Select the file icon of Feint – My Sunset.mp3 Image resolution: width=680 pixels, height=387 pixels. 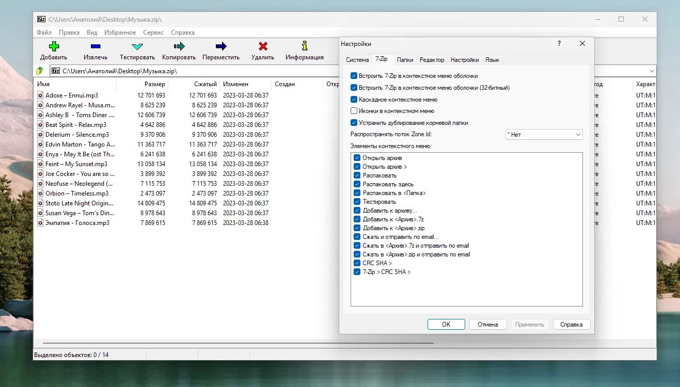click(x=41, y=164)
